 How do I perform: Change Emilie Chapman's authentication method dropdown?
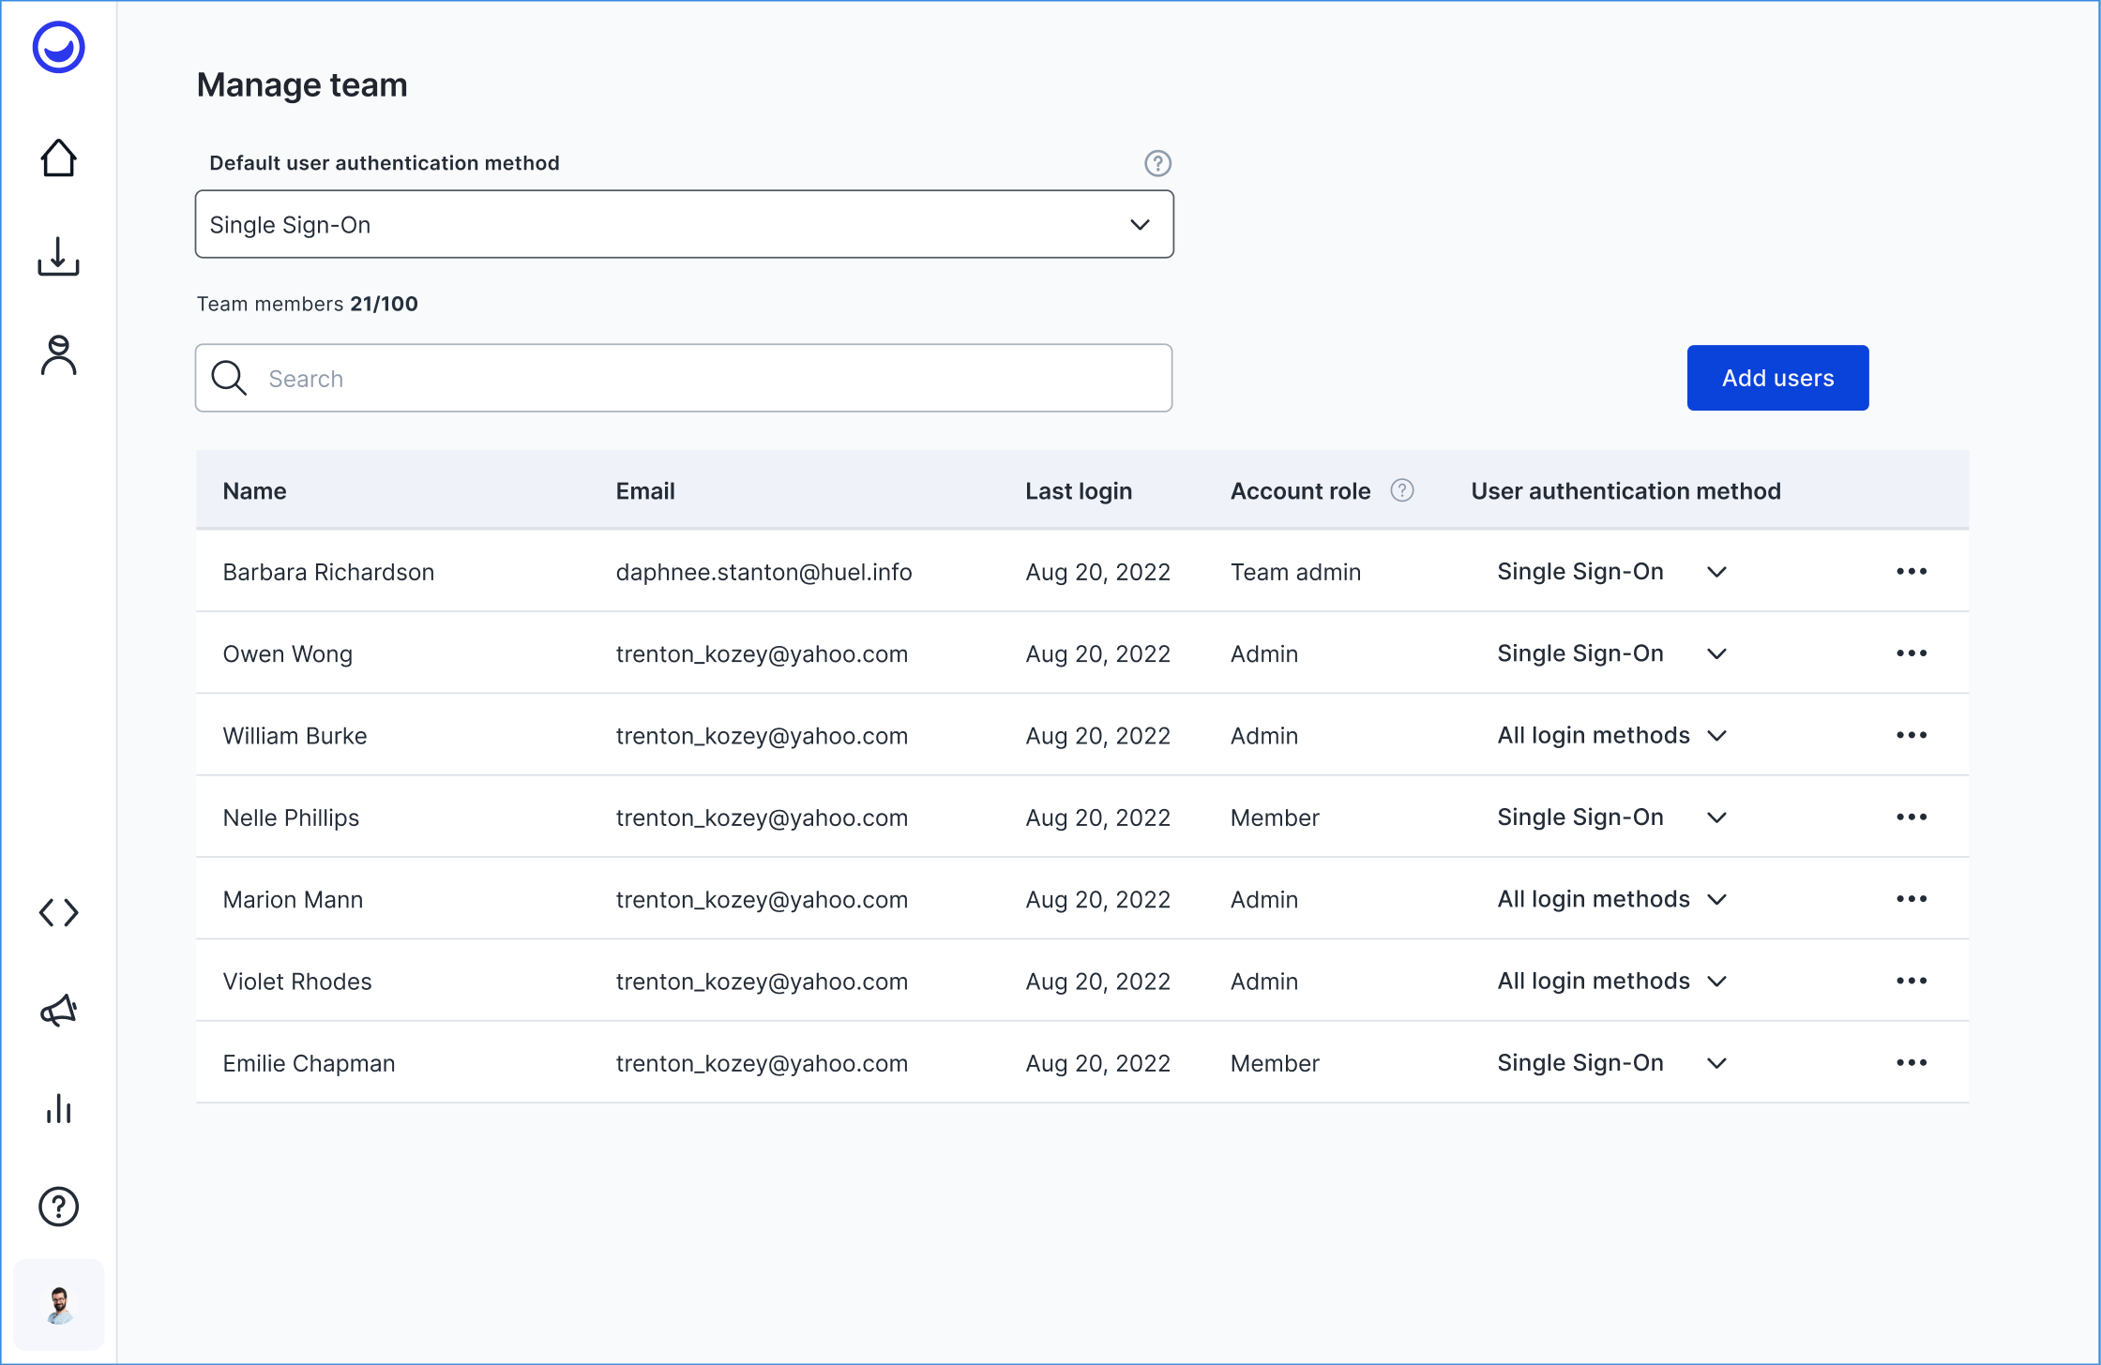[1610, 1063]
